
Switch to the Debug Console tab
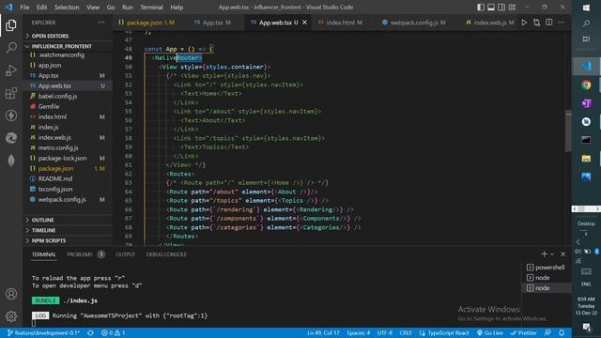tap(166, 254)
